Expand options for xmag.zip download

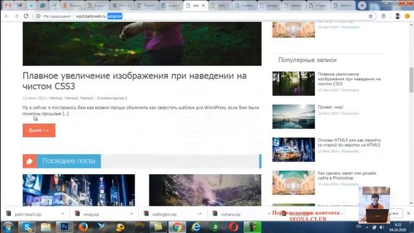tap(131, 214)
